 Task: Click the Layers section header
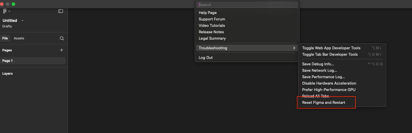tap(8, 73)
